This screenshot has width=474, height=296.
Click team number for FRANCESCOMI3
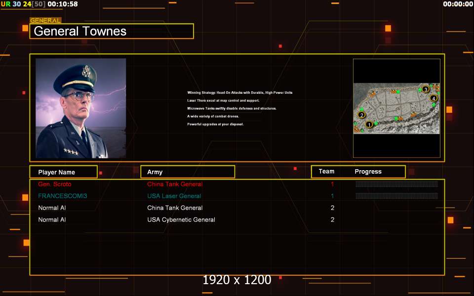332,196
